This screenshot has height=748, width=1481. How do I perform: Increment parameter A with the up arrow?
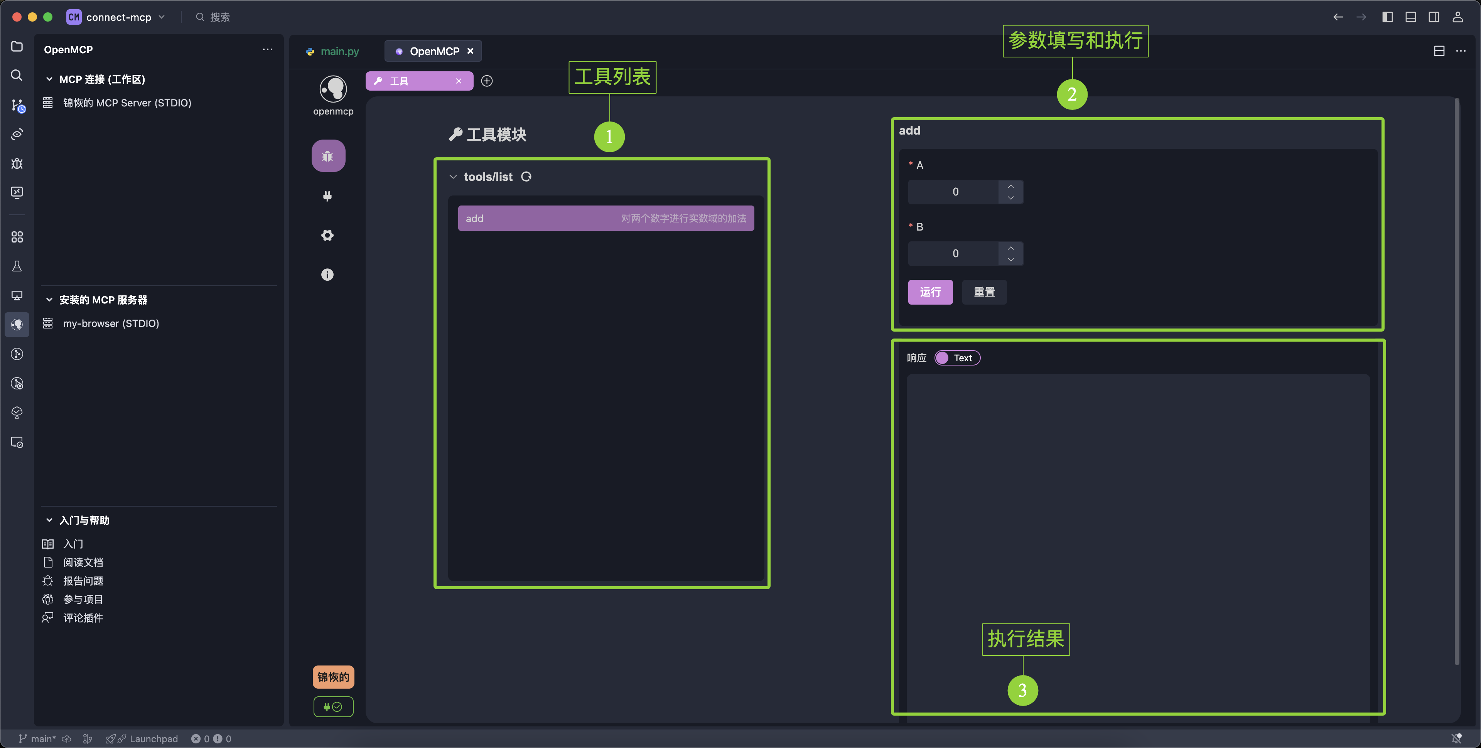(1011, 186)
